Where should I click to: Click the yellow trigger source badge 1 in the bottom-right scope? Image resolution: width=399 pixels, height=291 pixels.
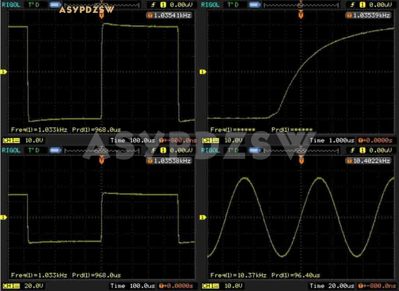tap(363, 150)
